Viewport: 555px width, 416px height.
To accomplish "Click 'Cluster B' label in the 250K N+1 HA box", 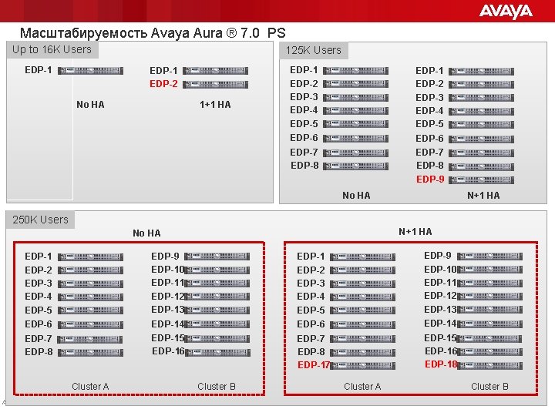I will click(x=489, y=387).
